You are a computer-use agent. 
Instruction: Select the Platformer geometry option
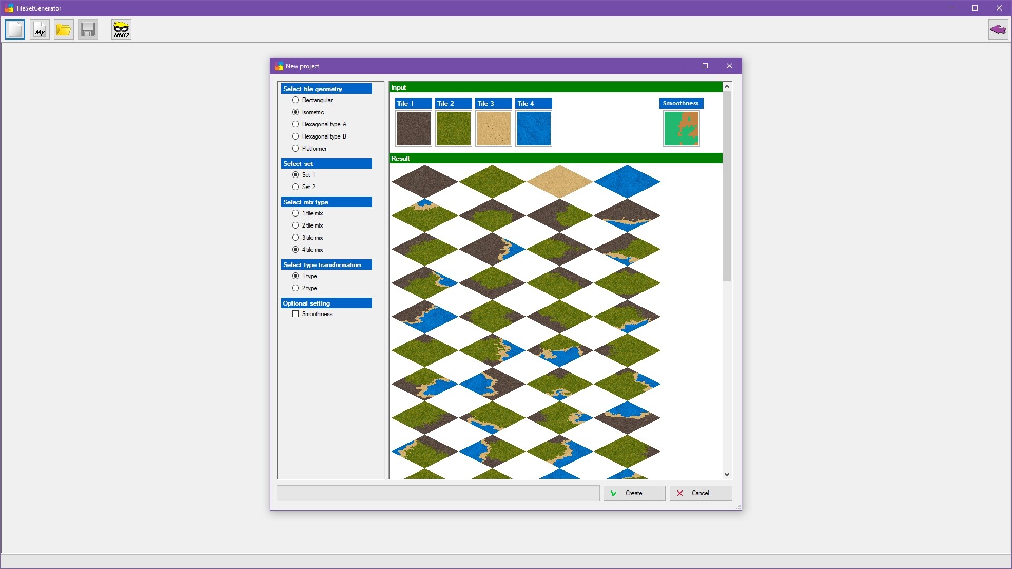(x=295, y=148)
